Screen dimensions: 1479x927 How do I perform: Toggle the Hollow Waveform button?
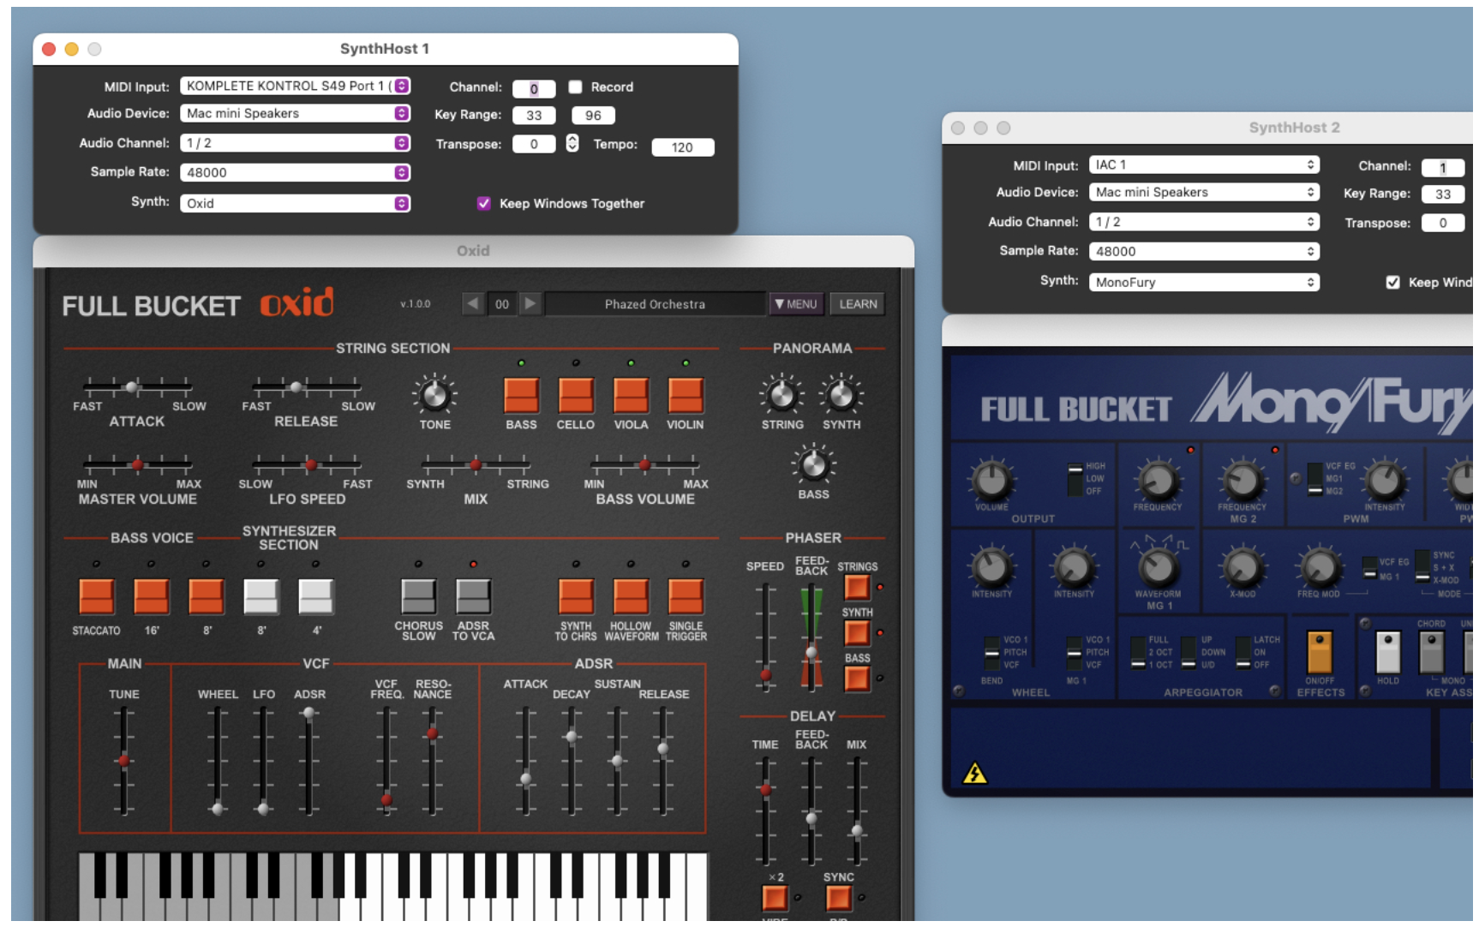coord(631,596)
